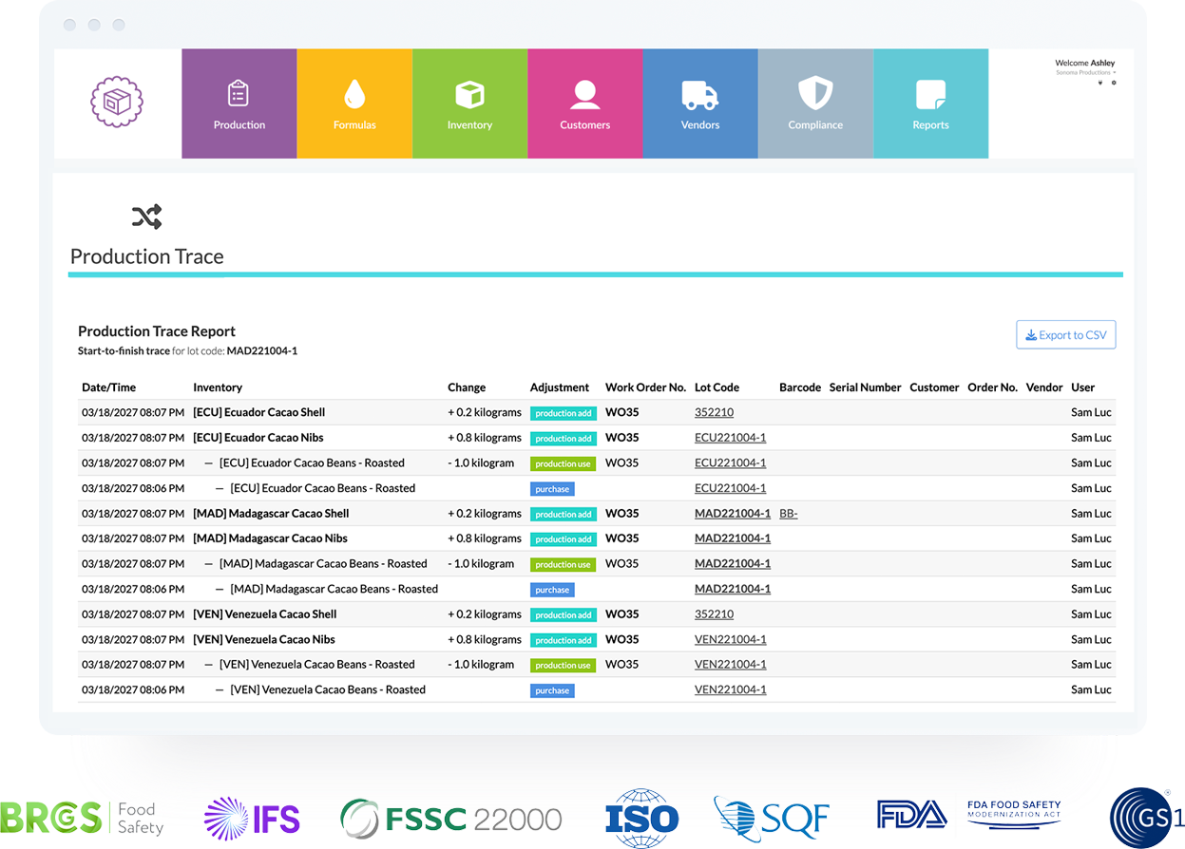Click the settings gear icon under Welcome

(x=1114, y=83)
